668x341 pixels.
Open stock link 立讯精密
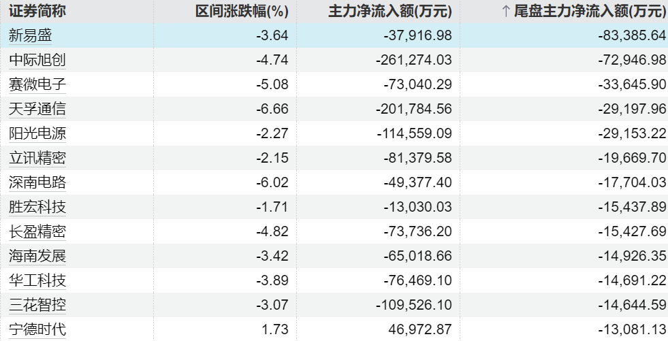coord(37,158)
